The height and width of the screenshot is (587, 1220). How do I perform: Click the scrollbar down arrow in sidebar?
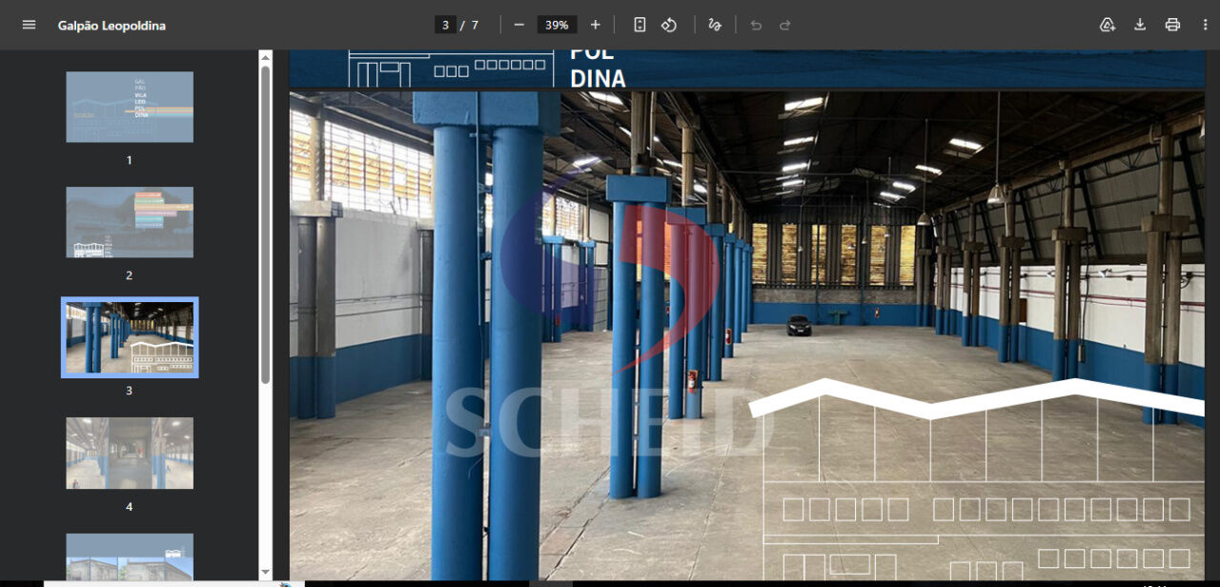point(266,573)
